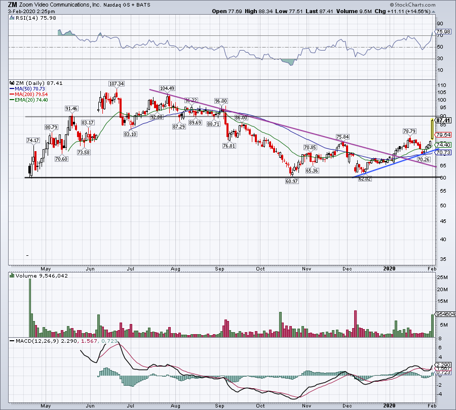Click the 87.29 low price label

pyautogui.click(x=179, y=126)
